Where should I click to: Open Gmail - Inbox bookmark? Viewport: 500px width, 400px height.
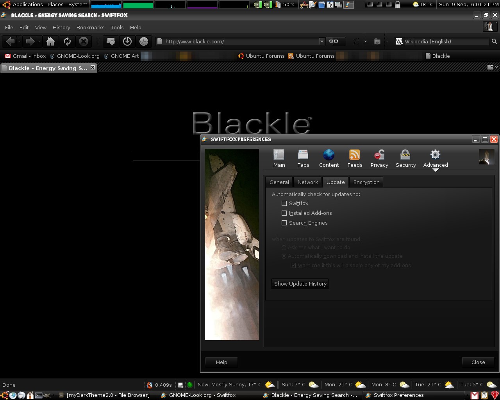point(25,56)
